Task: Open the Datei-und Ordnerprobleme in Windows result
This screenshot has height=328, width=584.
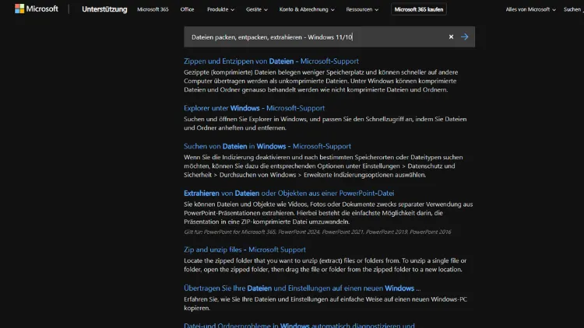Action: pos(299,325)
